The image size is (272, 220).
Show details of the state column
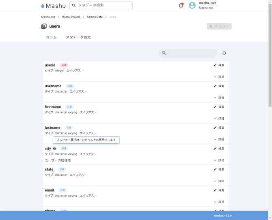pos(219,181)
